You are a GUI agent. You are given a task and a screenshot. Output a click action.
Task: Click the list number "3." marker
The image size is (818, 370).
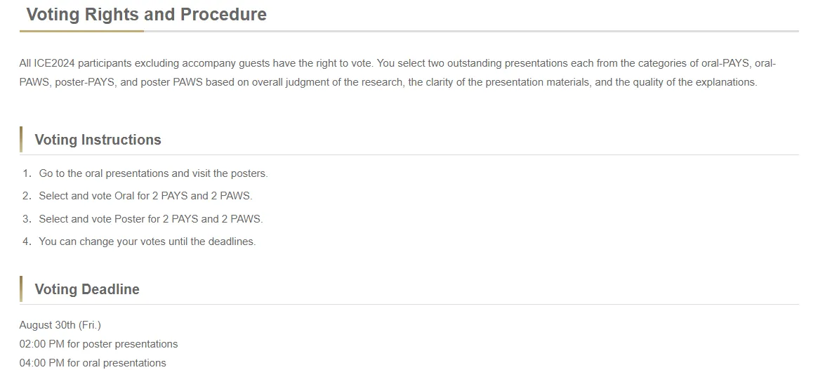click(27, 219)
